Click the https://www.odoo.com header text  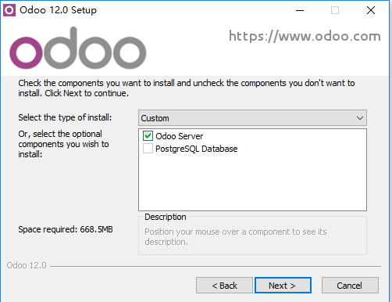(x=305, y=36)
